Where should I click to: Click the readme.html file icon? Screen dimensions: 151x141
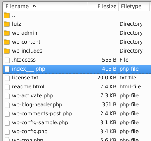pos(7,87)
